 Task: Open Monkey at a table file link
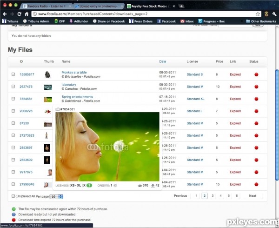74,72
